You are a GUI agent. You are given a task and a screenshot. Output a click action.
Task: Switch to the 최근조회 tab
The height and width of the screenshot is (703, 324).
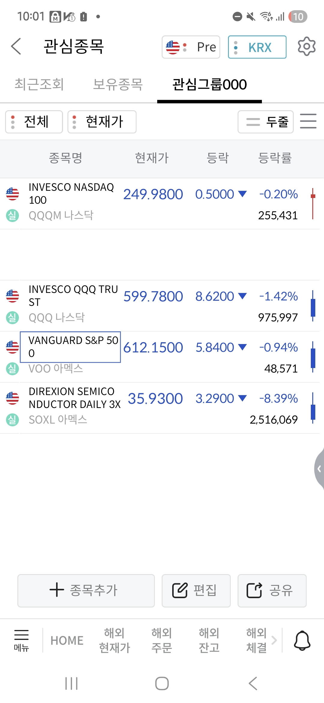pyautogui.click(x=39, y=84)
